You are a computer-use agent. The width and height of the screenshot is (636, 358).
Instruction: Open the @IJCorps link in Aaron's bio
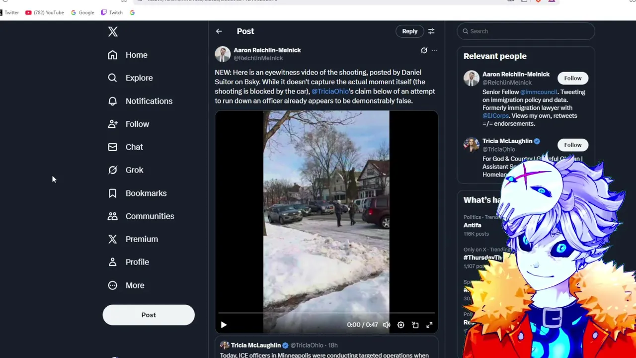click(x=495, y=116)
